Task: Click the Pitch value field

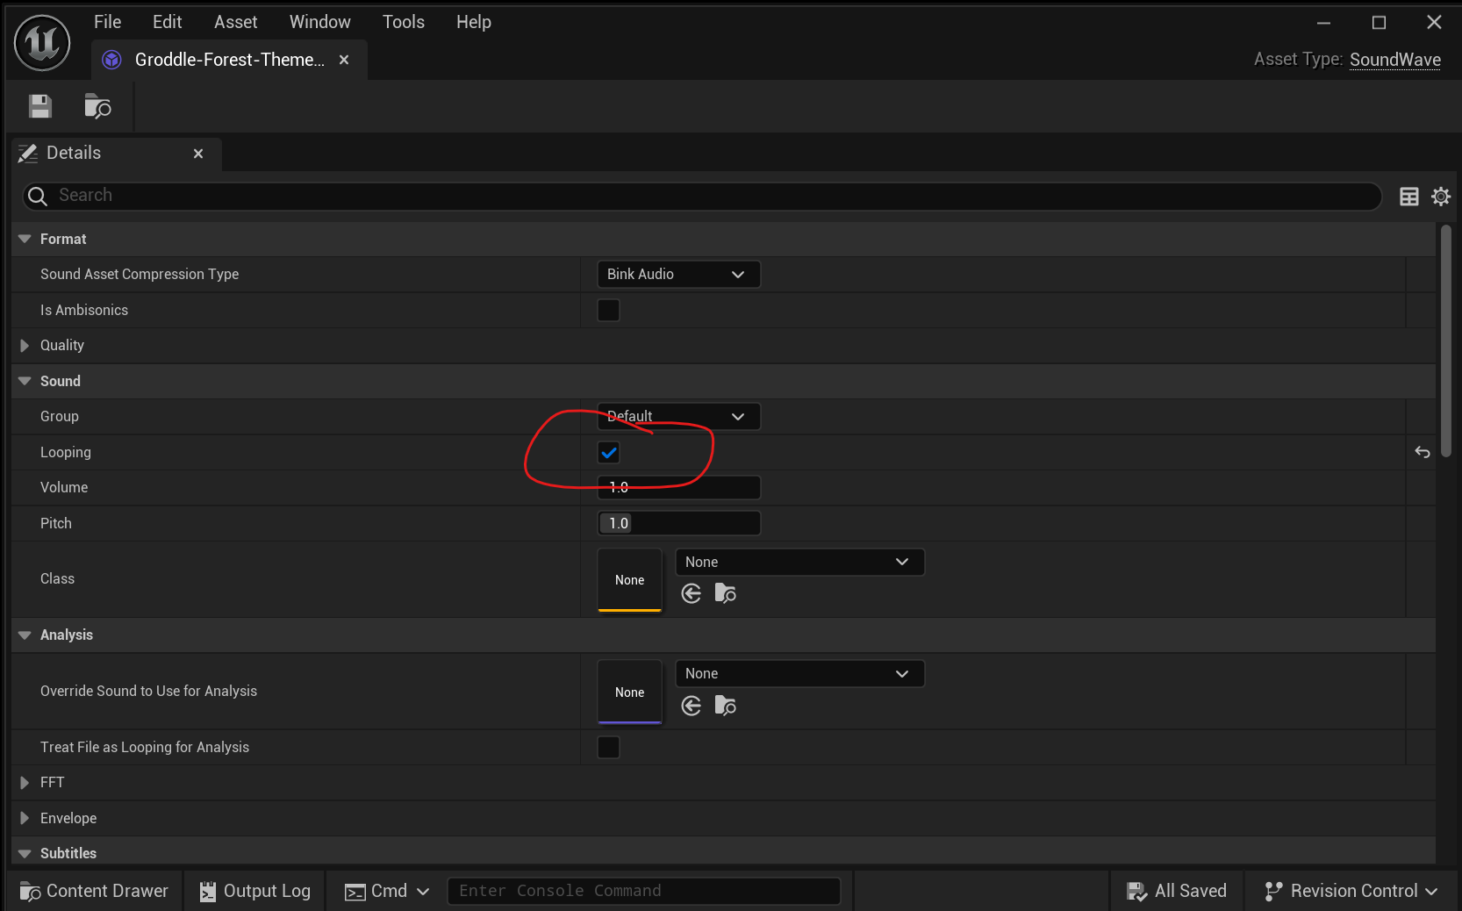Action: coord(678,523)
